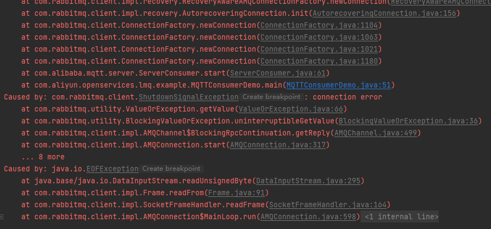The height and width of the screenshot is (229, 491).
Task: Navigate to ConnectionFactory.java:1021
Action: tap(319, 49)
